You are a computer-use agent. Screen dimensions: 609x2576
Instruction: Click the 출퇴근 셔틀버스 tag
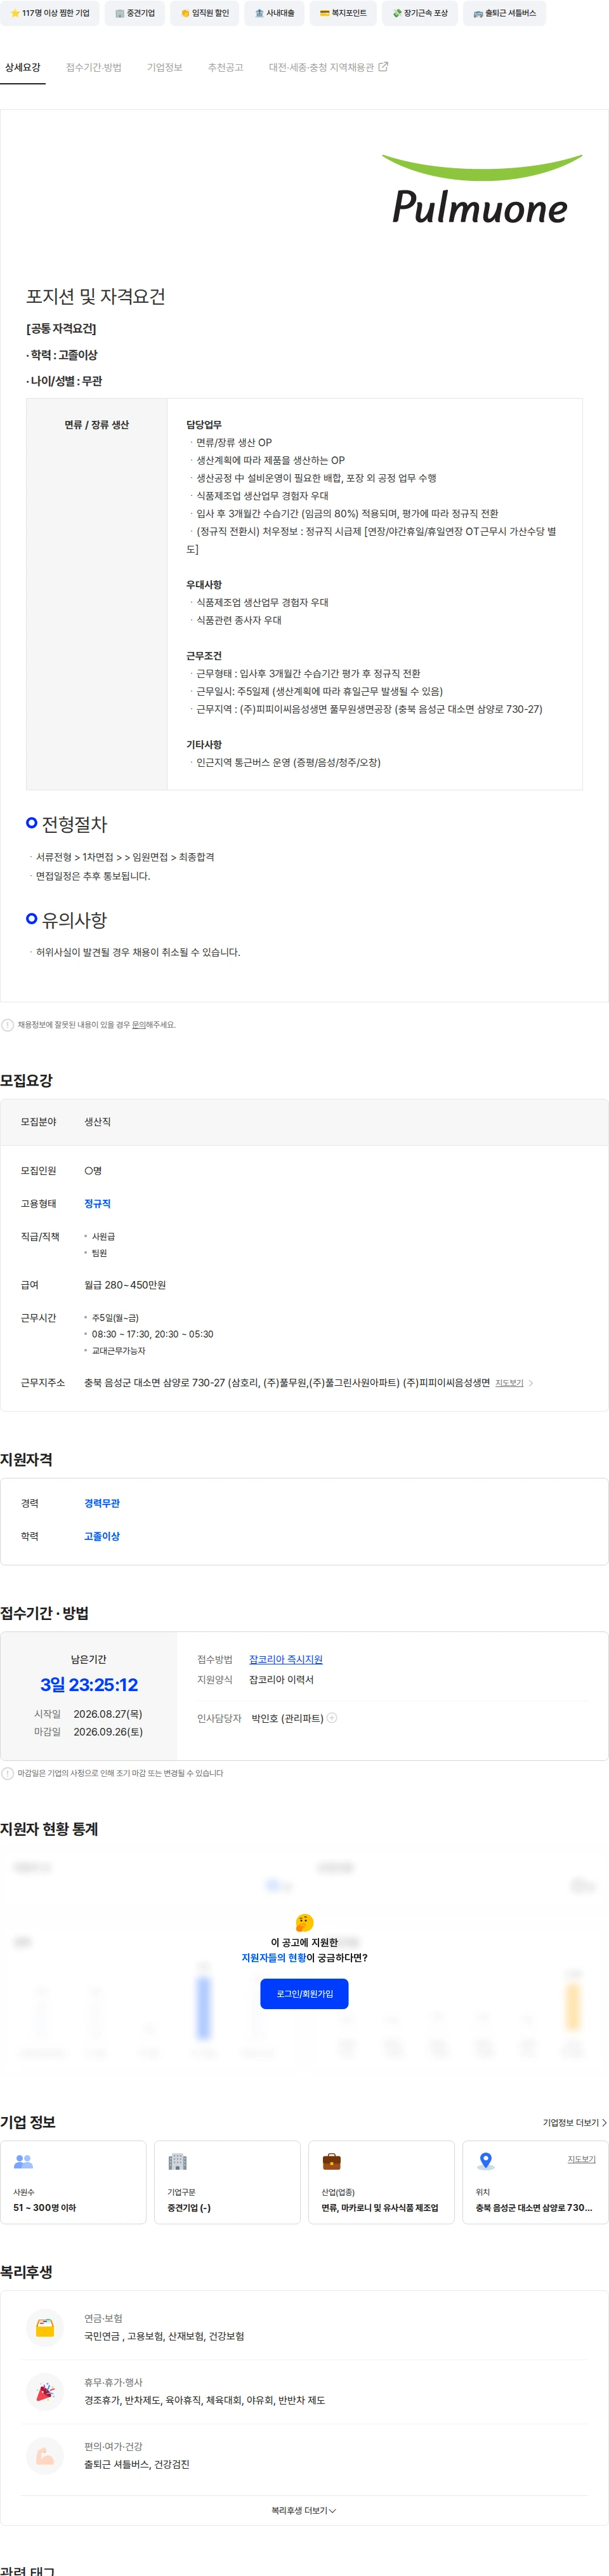pyautogui.click(x=504, y=13)
